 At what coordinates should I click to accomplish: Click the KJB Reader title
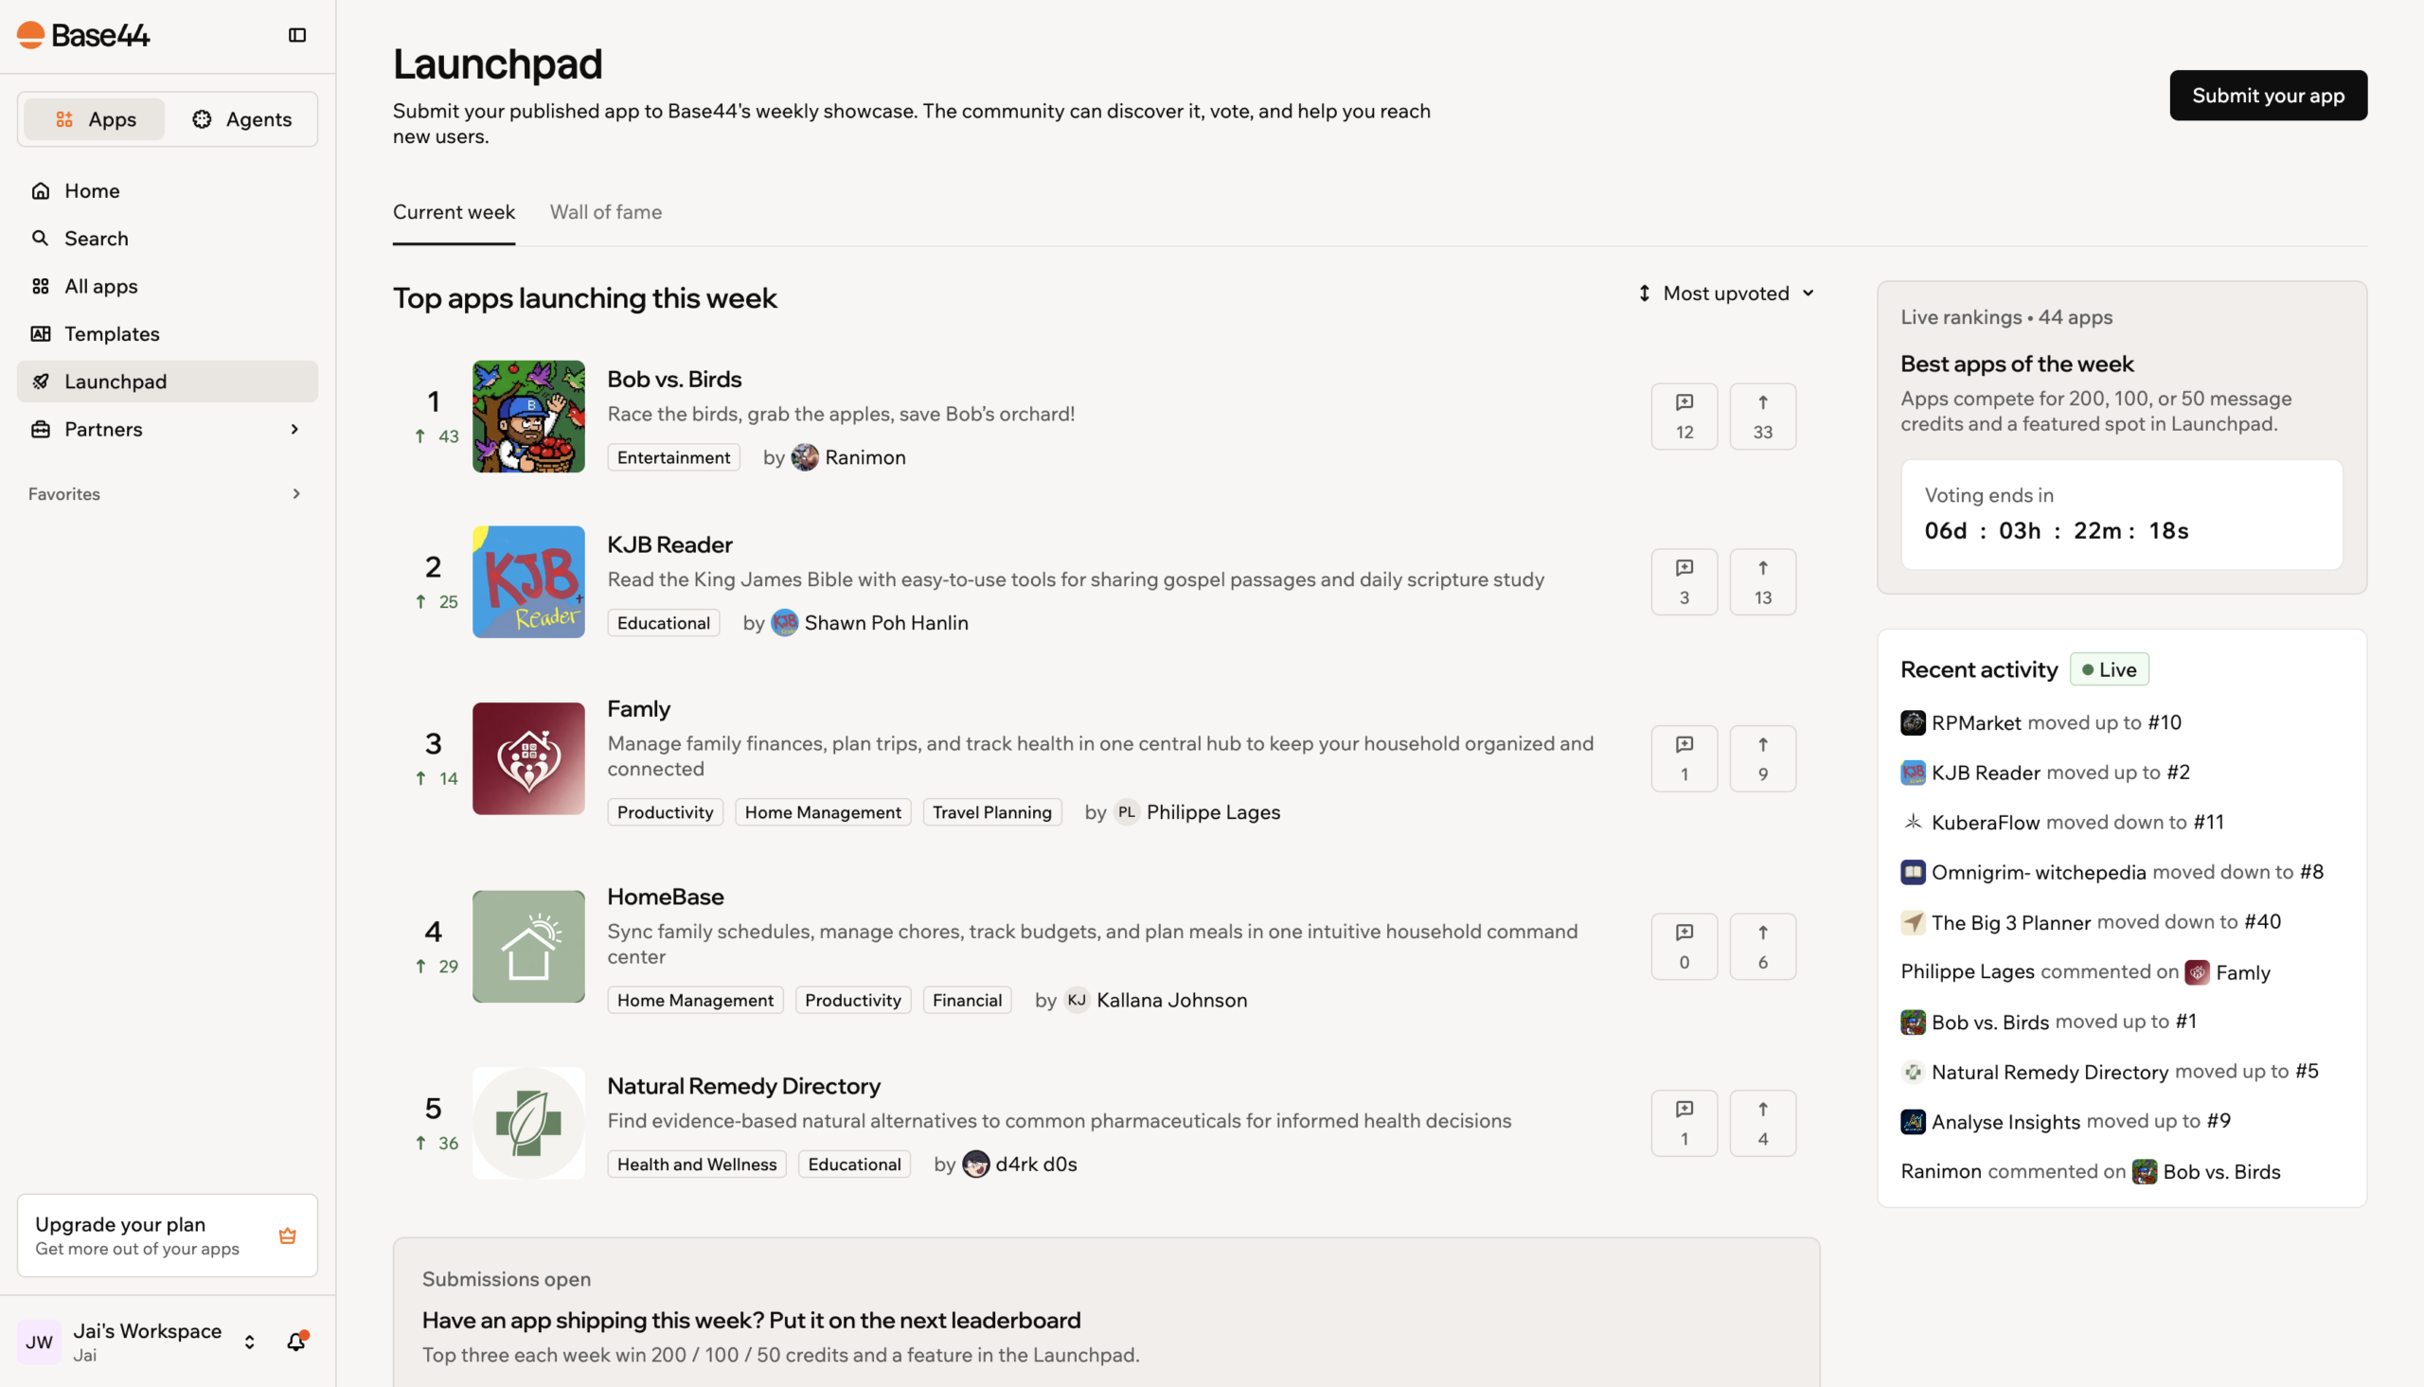[669, 545]
